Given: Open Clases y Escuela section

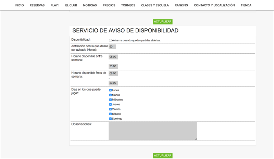Looking at the screenshot, I should coord(155,5).
